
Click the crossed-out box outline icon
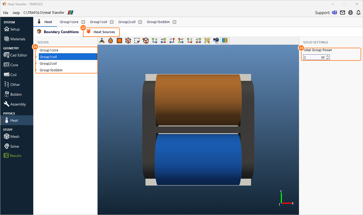pos(146,41)
